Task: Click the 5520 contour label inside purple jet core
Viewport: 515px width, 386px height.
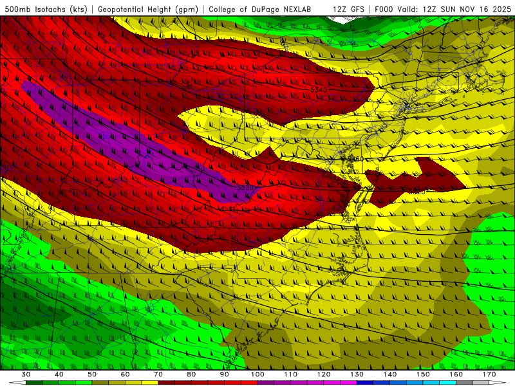Action: [245, 187]
